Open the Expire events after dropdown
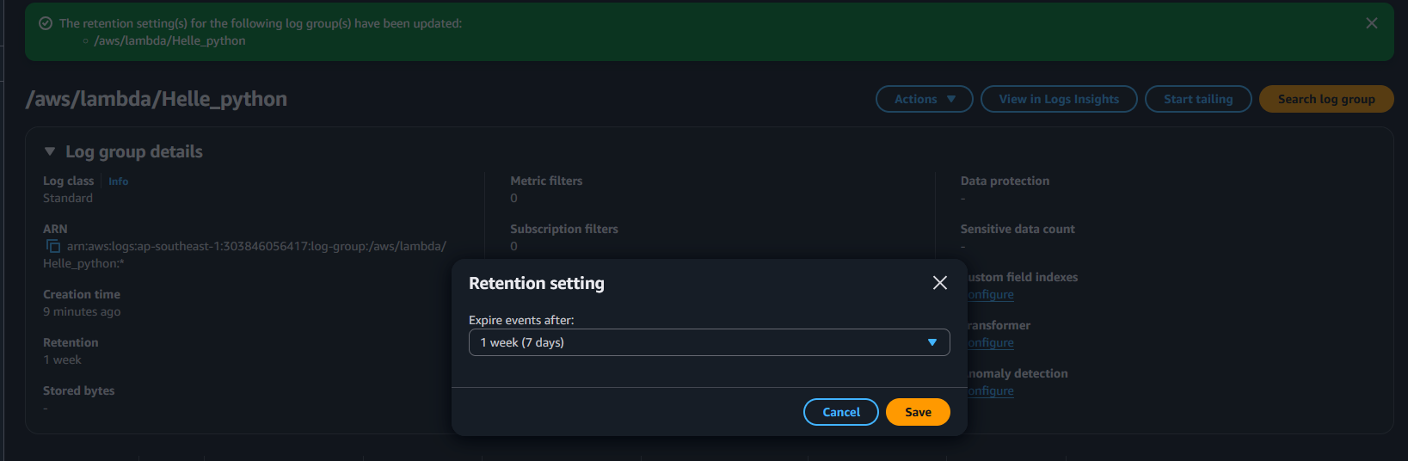The width and height of the screenshot is (1408, 461). click(709, 342)
